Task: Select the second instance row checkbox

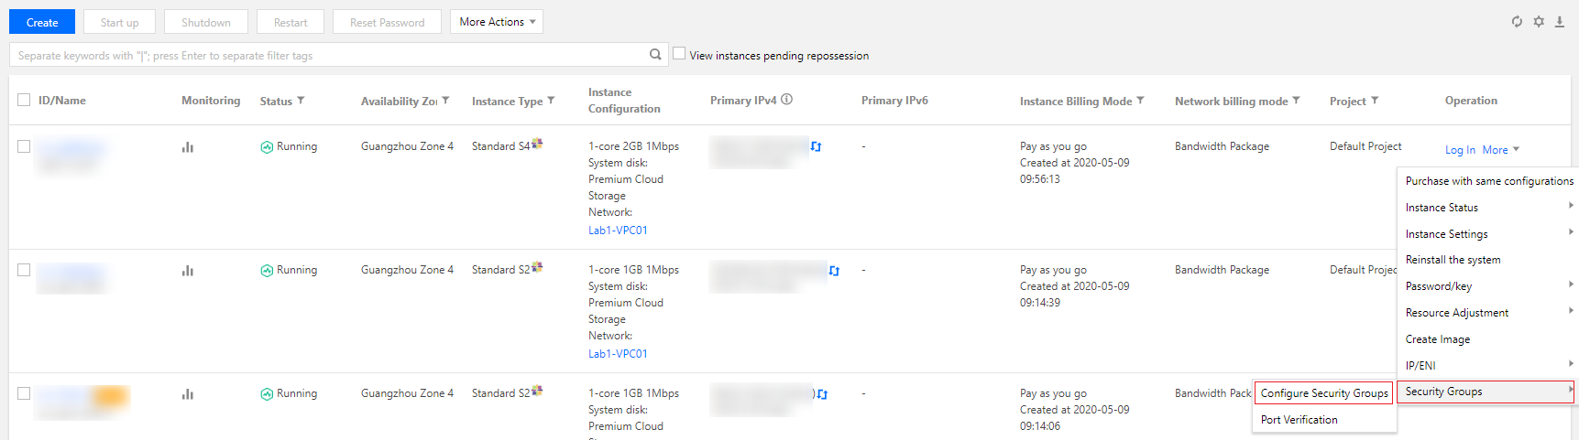Action: 24,270
